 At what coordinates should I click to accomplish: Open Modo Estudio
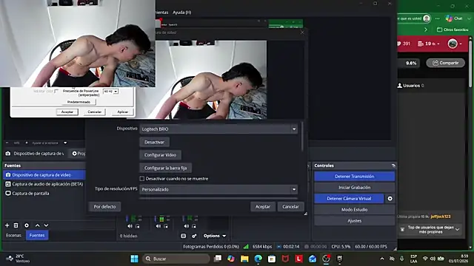click(354, 210)
